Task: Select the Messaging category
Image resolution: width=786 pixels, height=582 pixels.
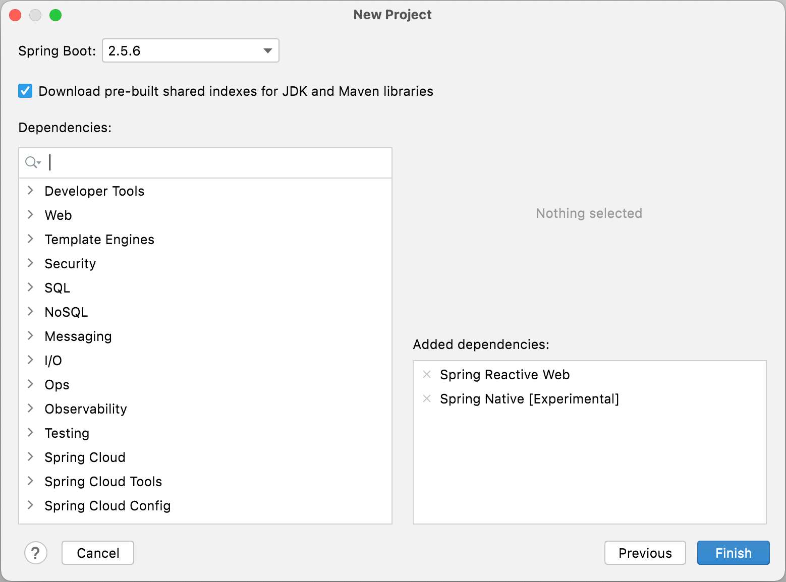Action: click(78, 336)
